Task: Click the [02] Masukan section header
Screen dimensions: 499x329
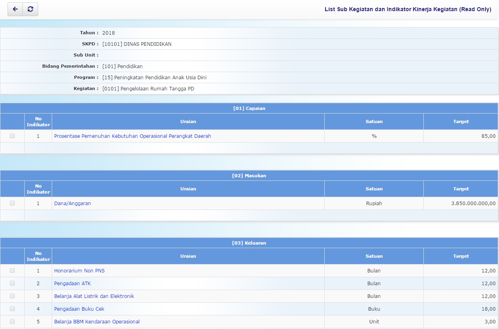Action: pos(249,176)
